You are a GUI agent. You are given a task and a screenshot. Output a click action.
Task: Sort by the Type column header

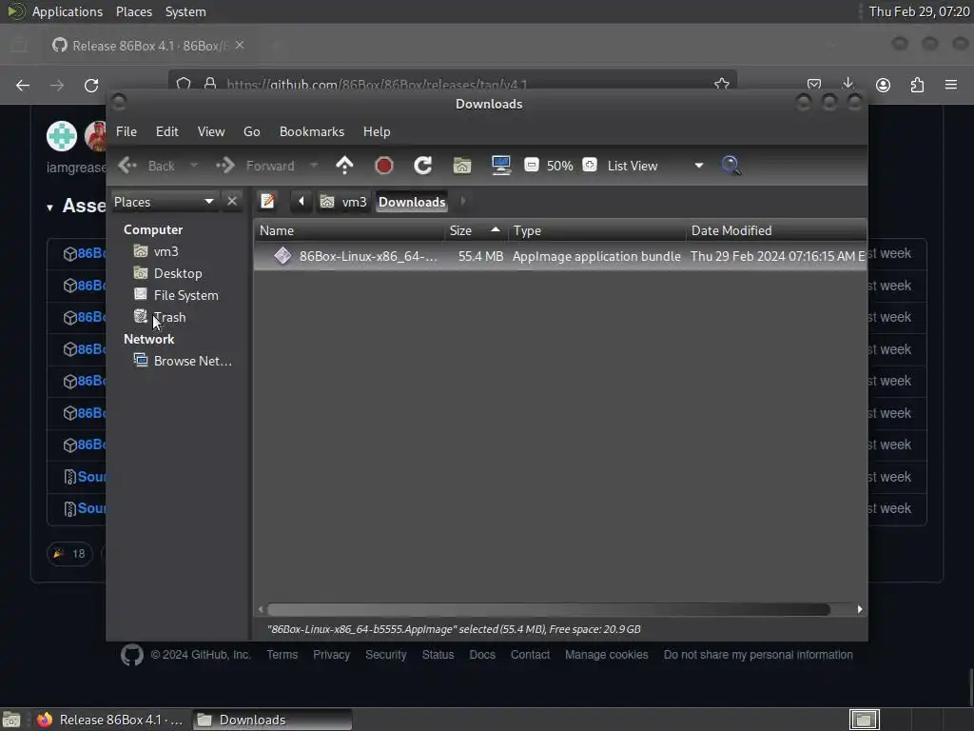(597, 230)
